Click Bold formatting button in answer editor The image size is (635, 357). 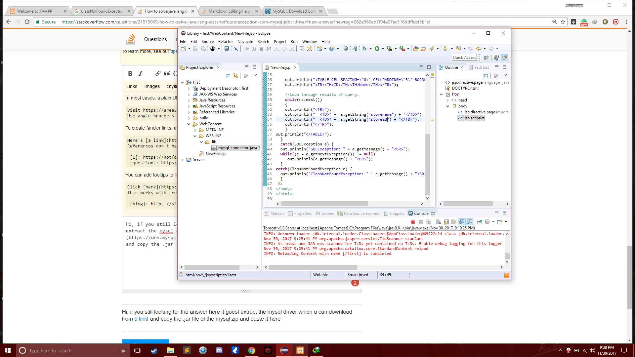[x=130, y=73]
